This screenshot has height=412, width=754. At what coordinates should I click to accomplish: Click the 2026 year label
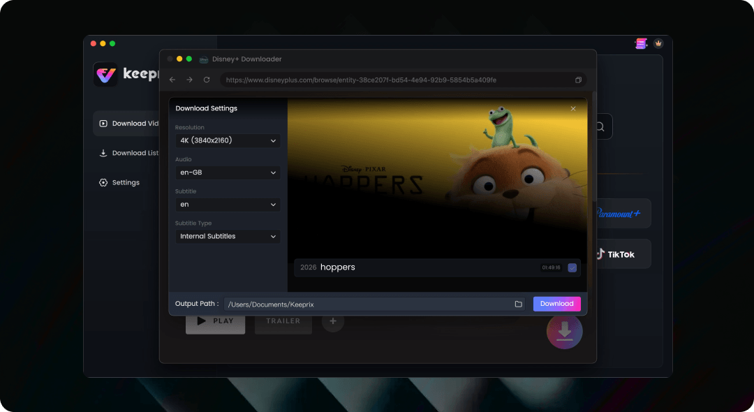pos(309,267)
